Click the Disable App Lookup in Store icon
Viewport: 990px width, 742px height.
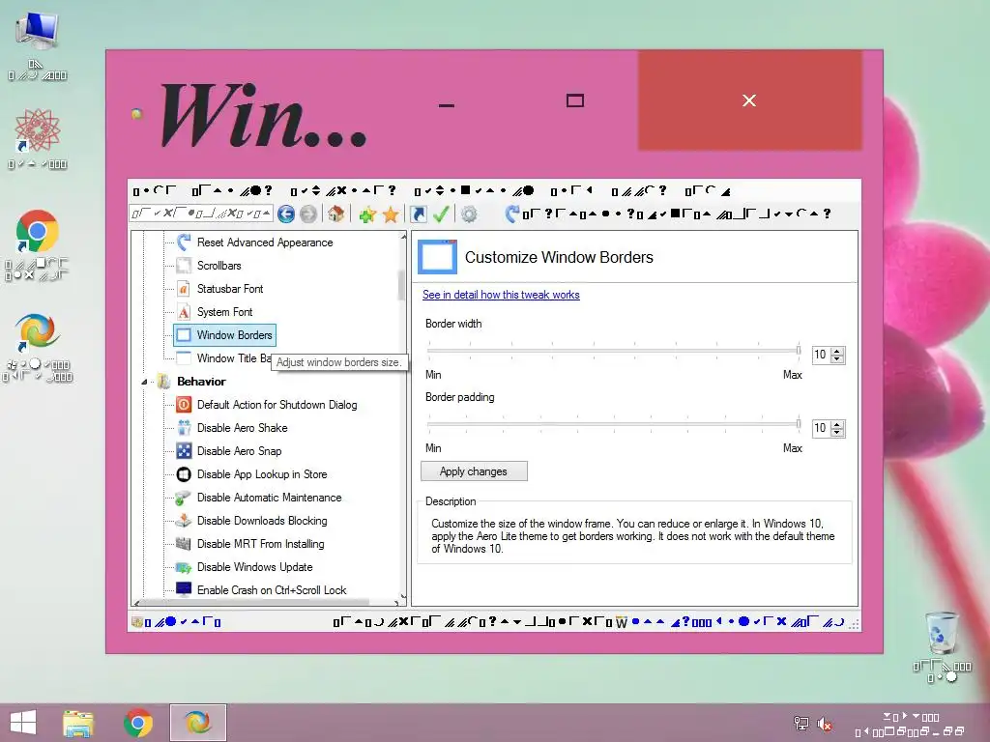click(x=184, y=474)
